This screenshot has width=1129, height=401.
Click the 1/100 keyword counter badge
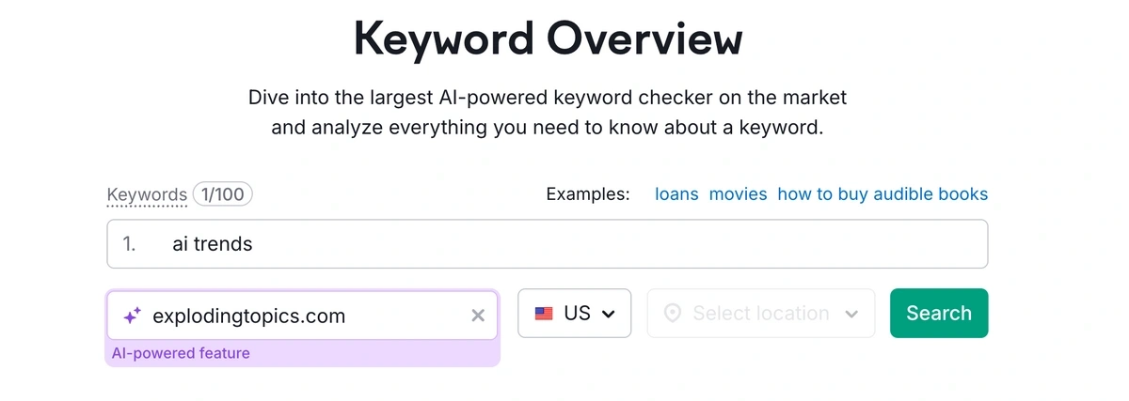[x=223, y=194]
